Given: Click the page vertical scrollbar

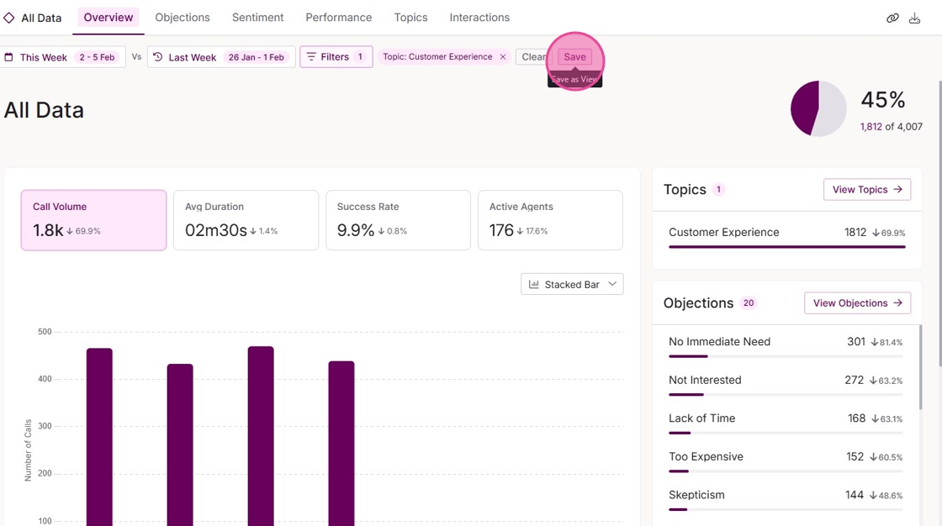Looking at the screenshot, I should 939,222.
